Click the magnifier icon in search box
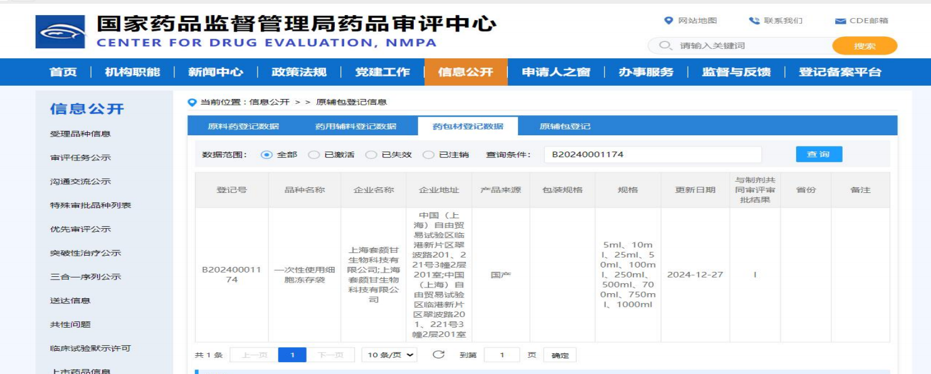The height and width of the screenshot is (374, 931). [x=665, y=46]
